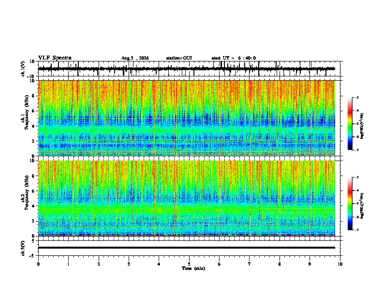Click time-axis tick label "7"
This screenshot has width=383, height=296.
(250, 264)
